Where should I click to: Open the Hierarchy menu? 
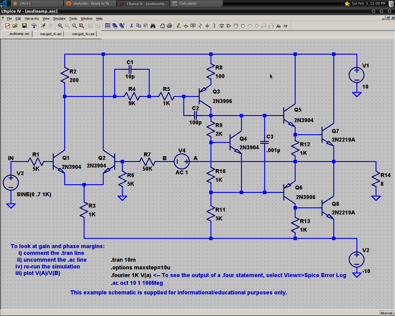point(32,19)
